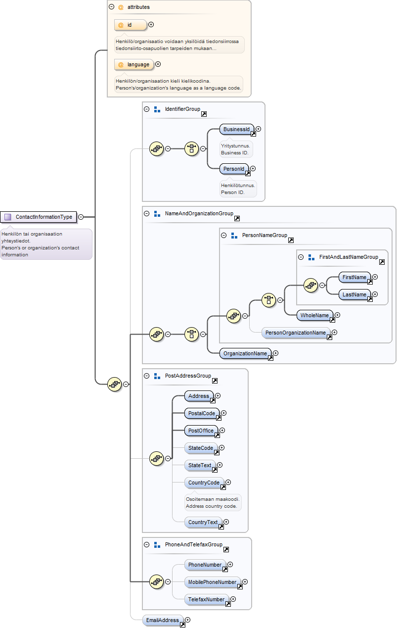Collapse the attributes box
The height and width of the screenshot is (628, 397).
pyautogui.click(x=111, y=7)
